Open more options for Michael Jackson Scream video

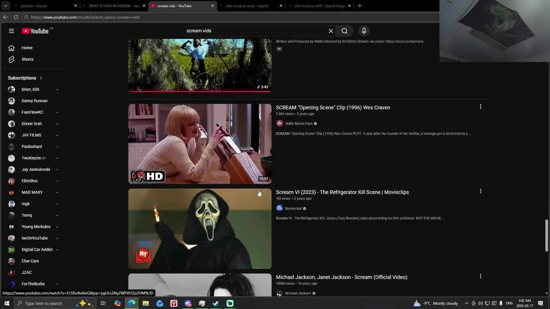point(480,276)
